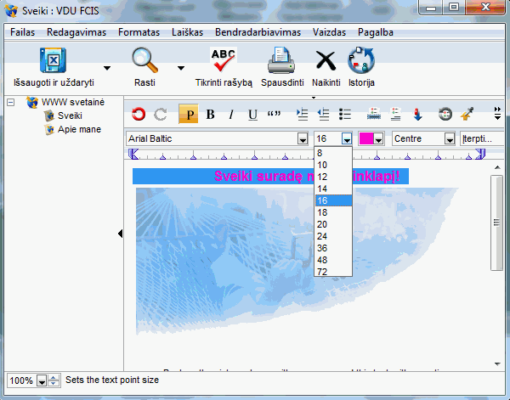Click the red undo arrow icon
Screen dimensions: 510x400
[x=139, y=114]
